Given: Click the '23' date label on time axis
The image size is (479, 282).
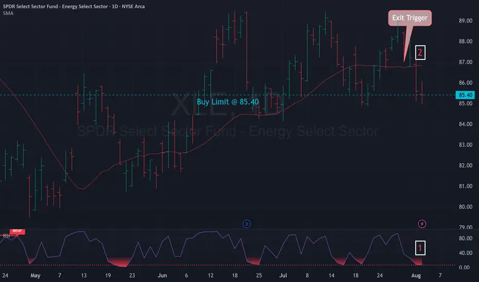Looking at the screenshot, I should click(x=132, y=276).
